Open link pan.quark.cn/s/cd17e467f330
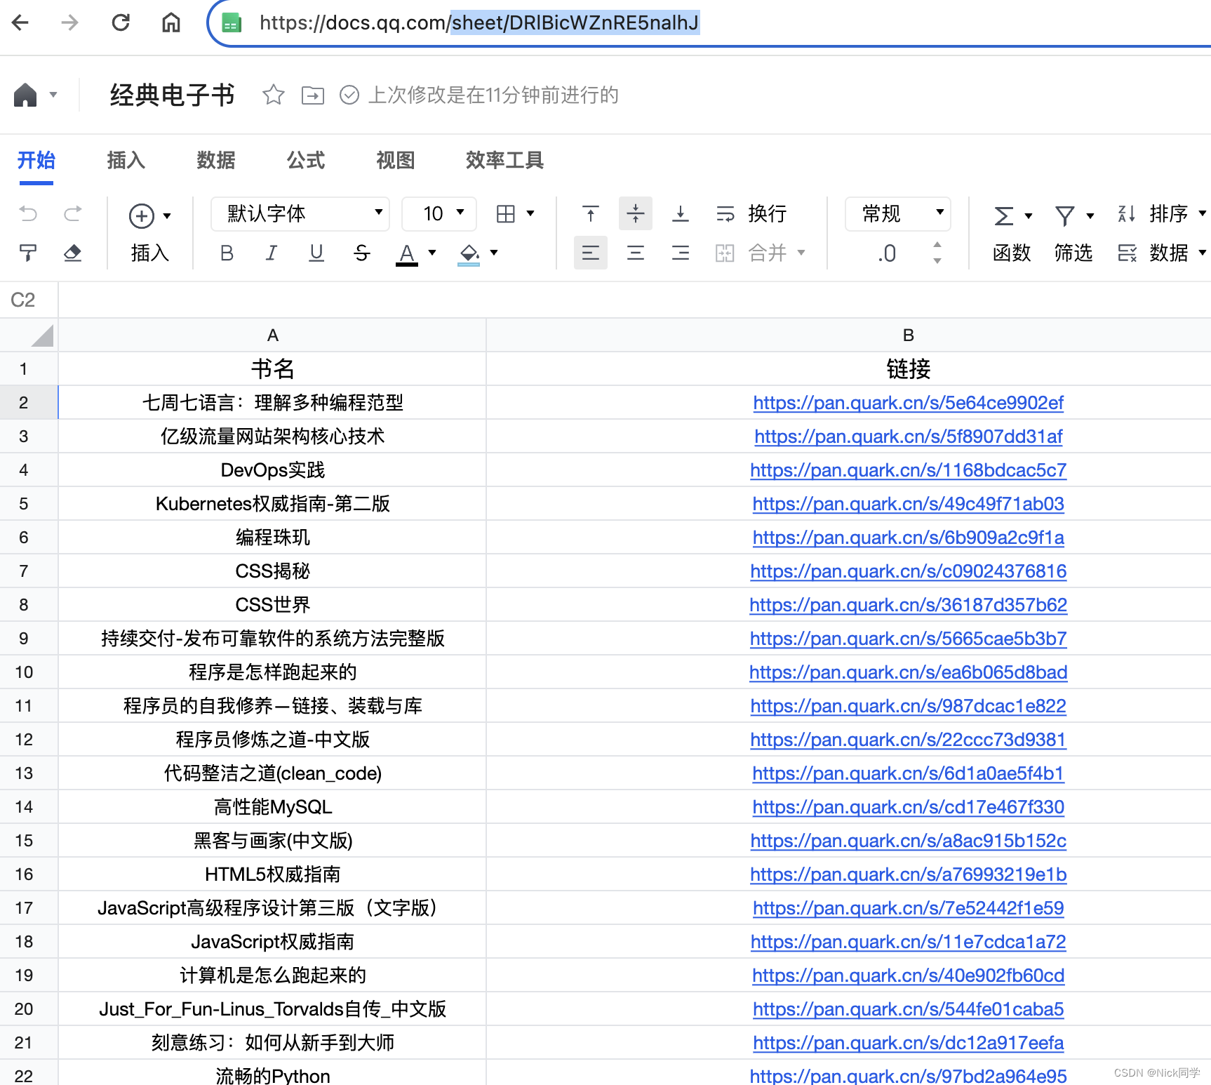The image size is (1211, 1085). pyautogui.click(x=908, y=807)
